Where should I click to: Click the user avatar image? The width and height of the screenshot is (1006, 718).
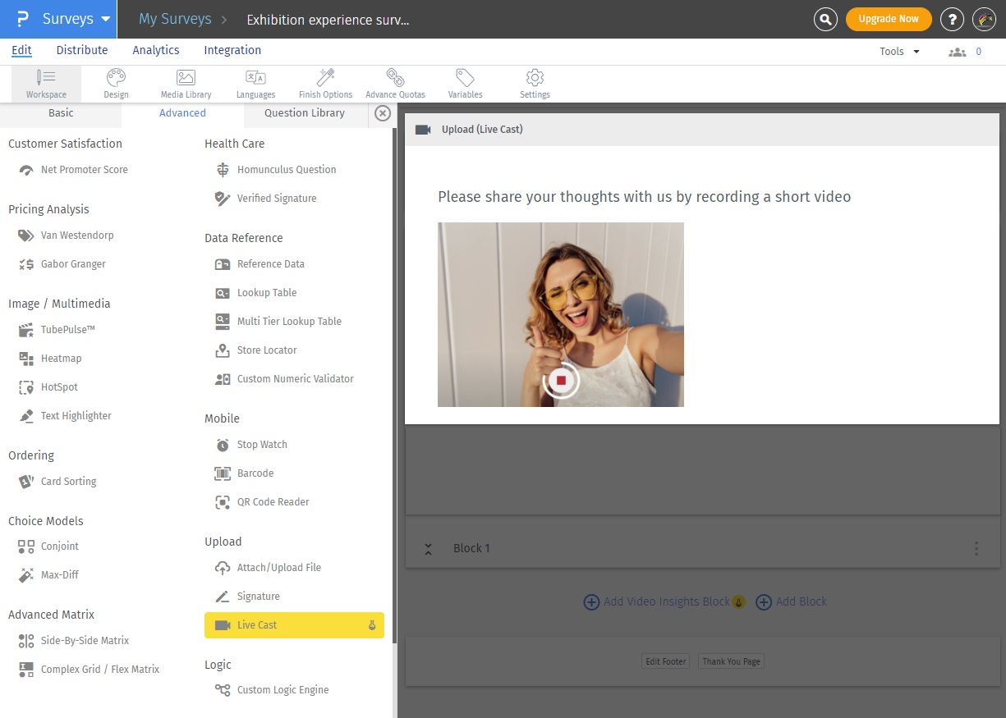pos(984,18)
